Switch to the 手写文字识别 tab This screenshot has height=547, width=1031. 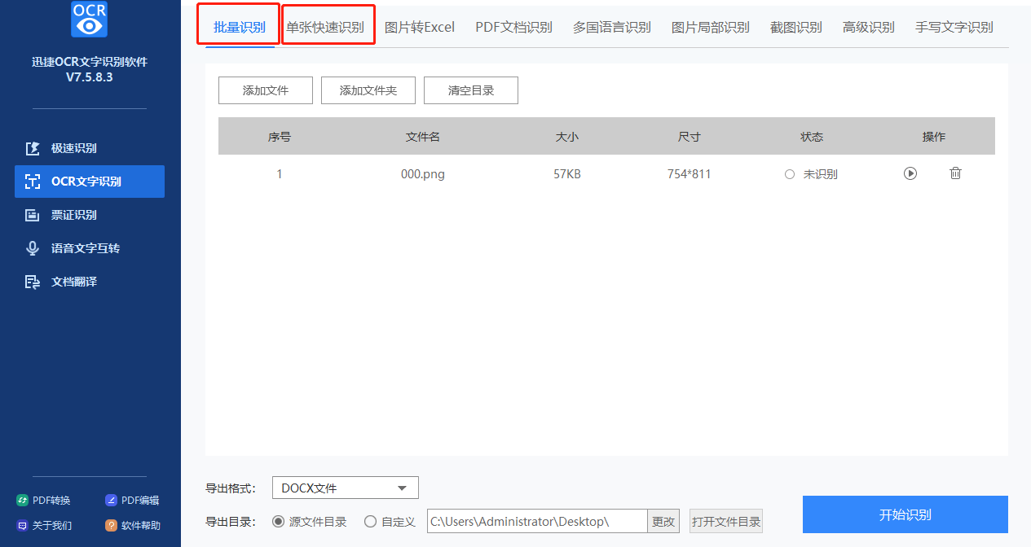(954, 27)
